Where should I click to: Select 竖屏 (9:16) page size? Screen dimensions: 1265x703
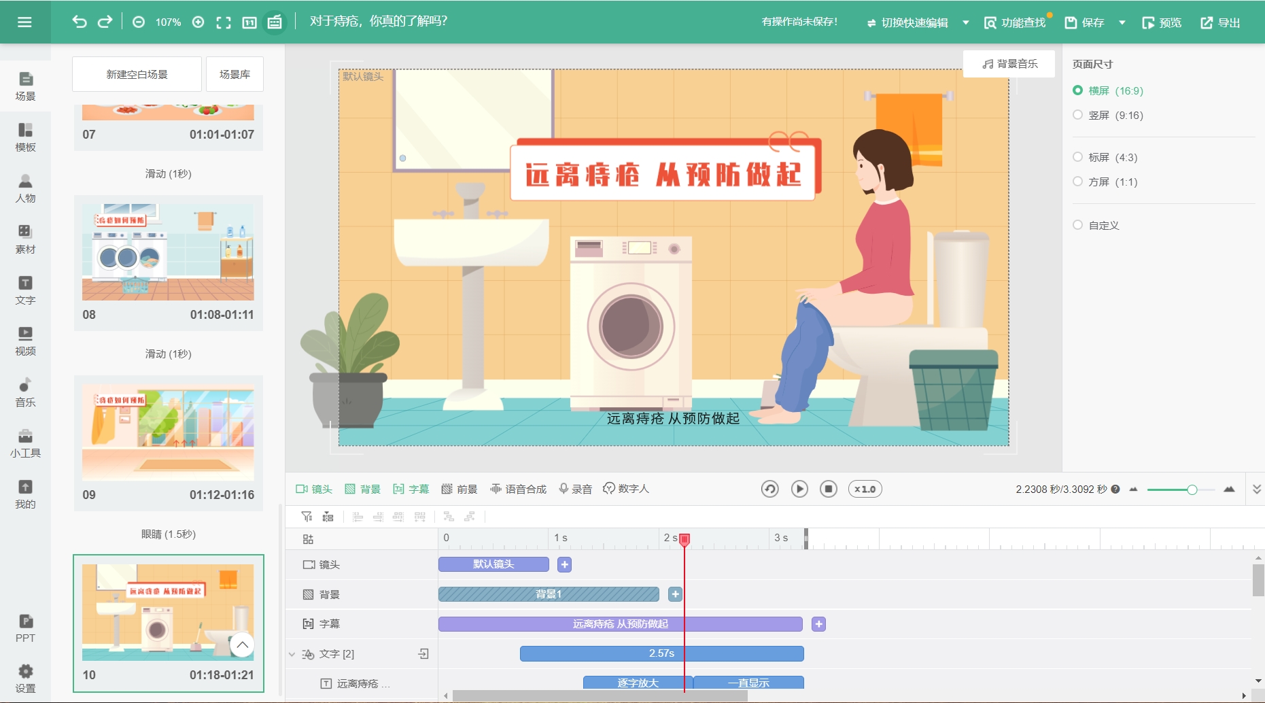(1108, 115)
